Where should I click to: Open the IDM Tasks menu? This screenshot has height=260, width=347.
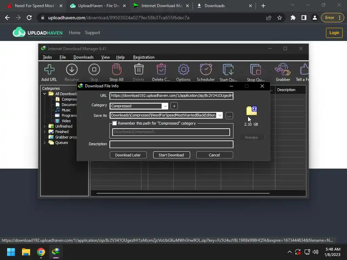(47, 57)
